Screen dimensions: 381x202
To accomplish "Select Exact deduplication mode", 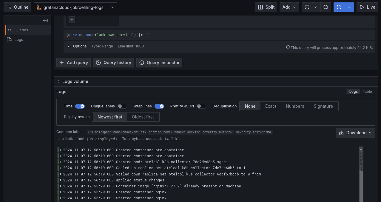I will point(270,106).
